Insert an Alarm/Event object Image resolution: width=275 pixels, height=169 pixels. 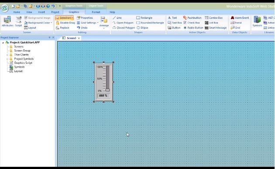tap(240, 18)
